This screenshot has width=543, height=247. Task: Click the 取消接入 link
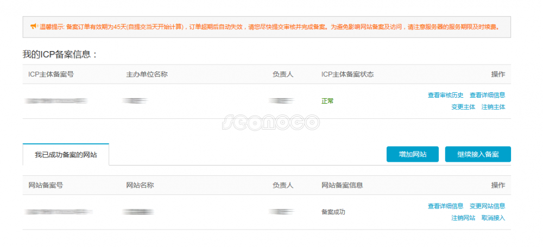tap(493, 218)
